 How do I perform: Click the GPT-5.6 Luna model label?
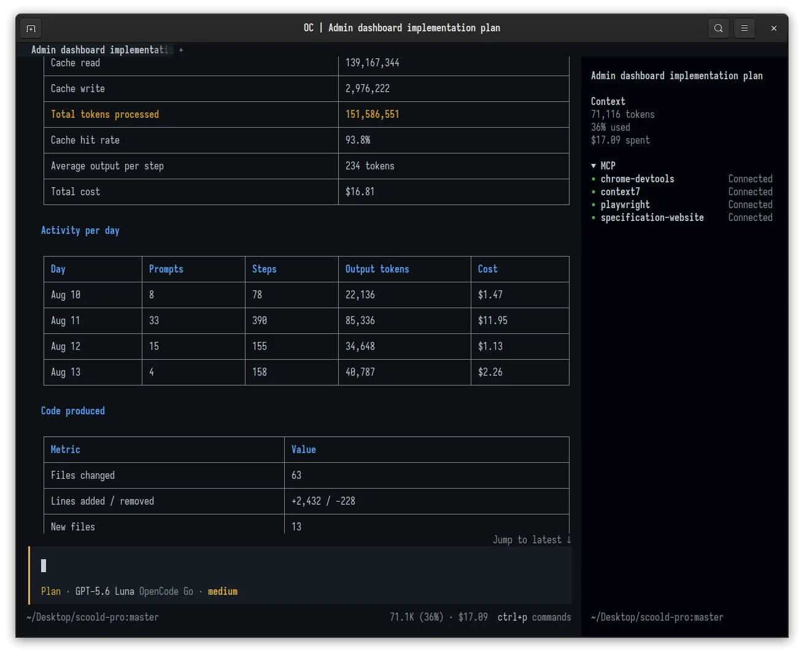104,592
